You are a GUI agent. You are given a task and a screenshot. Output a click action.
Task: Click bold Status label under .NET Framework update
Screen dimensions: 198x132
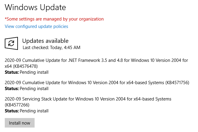[x=12, y=72]
